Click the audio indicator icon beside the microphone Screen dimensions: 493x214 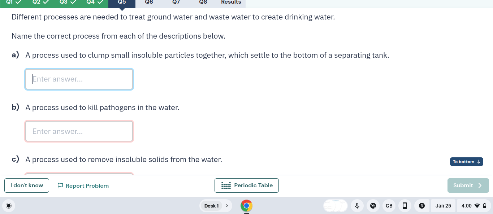click(373, 206)
